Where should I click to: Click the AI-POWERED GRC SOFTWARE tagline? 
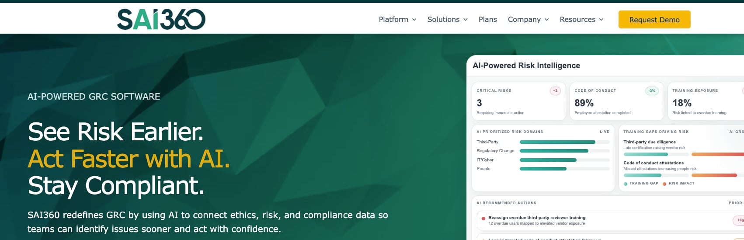(94, 97)
